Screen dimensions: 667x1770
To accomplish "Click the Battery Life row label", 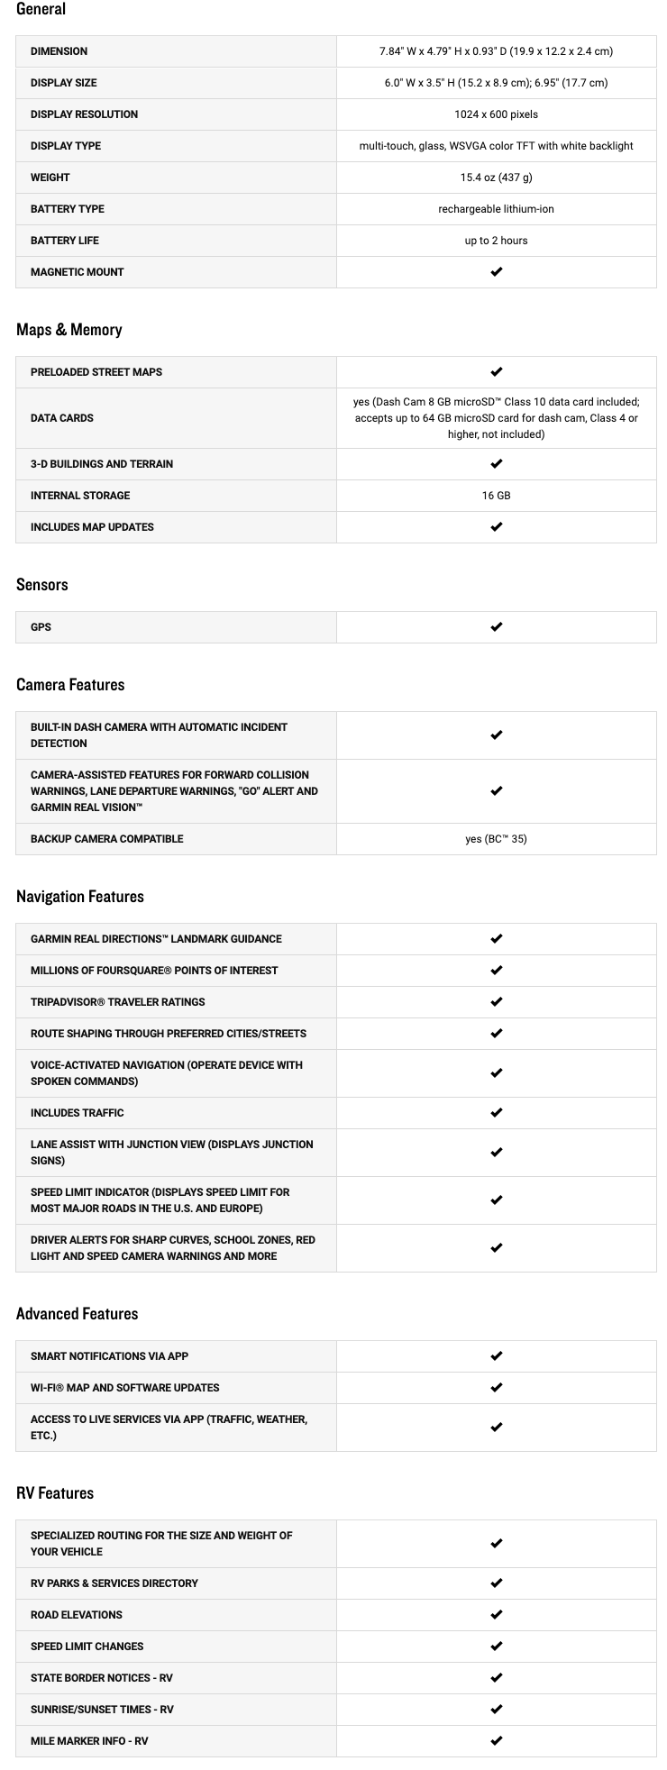I will click(65, 241).
